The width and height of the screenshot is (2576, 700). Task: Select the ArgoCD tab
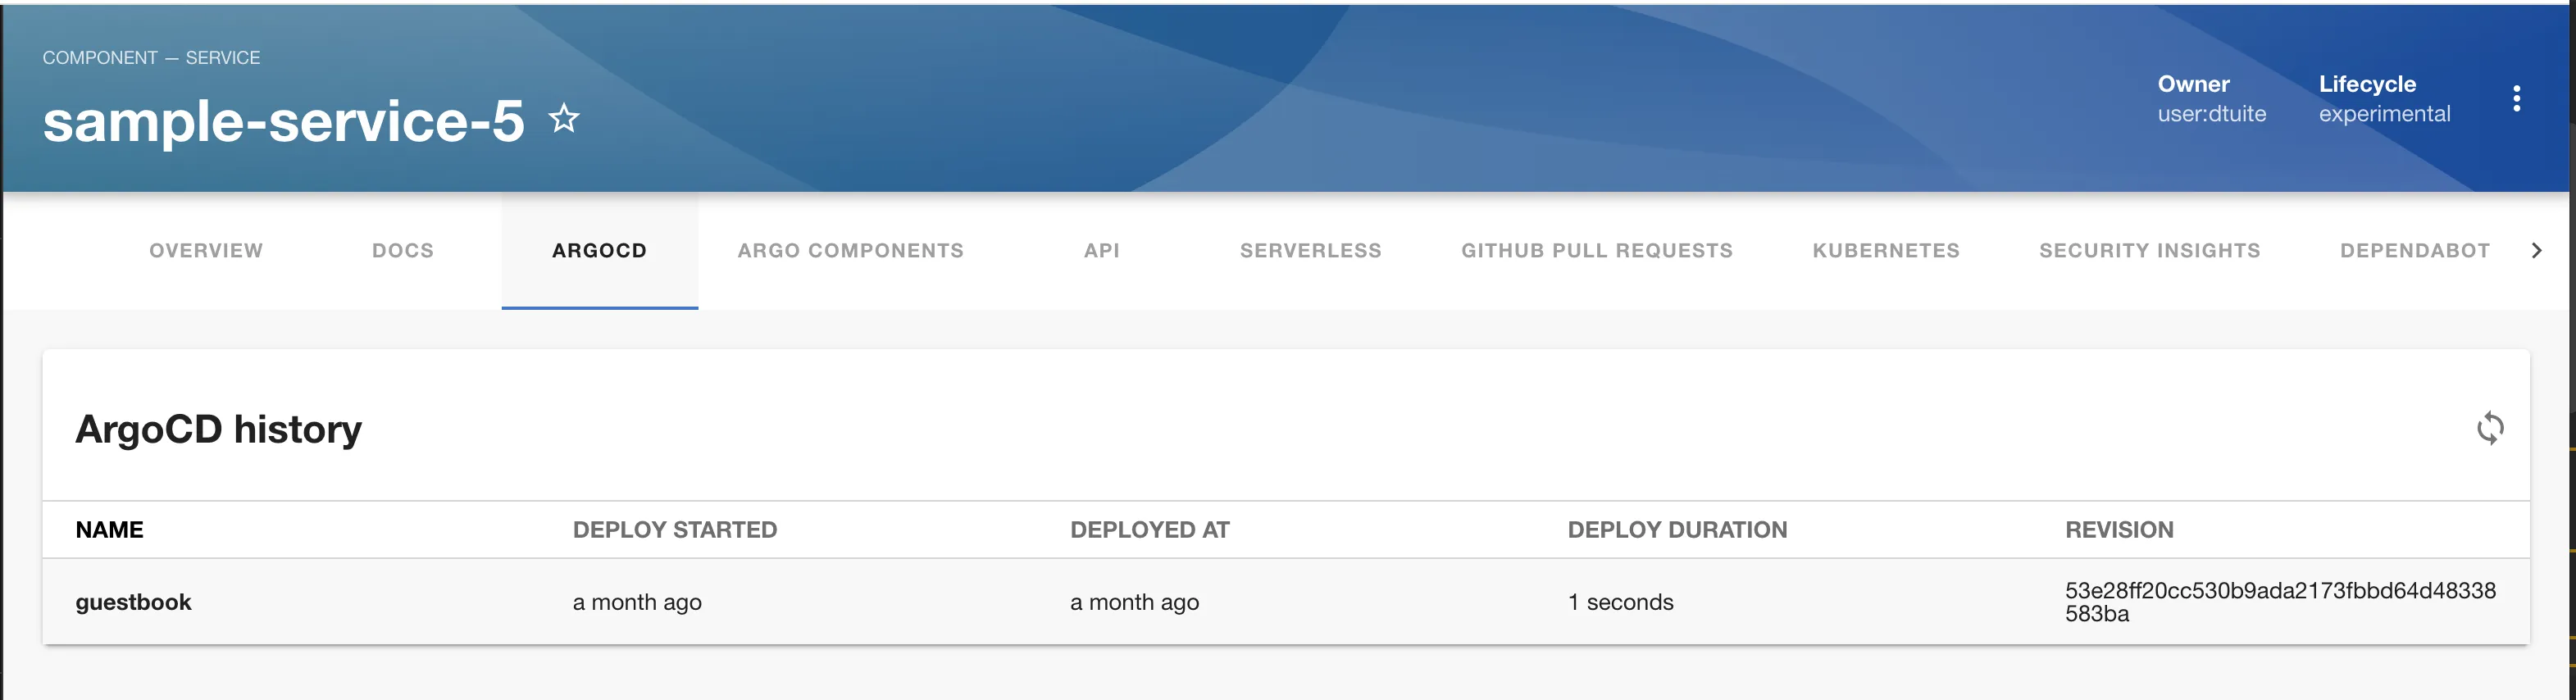(x=599, y=251)
